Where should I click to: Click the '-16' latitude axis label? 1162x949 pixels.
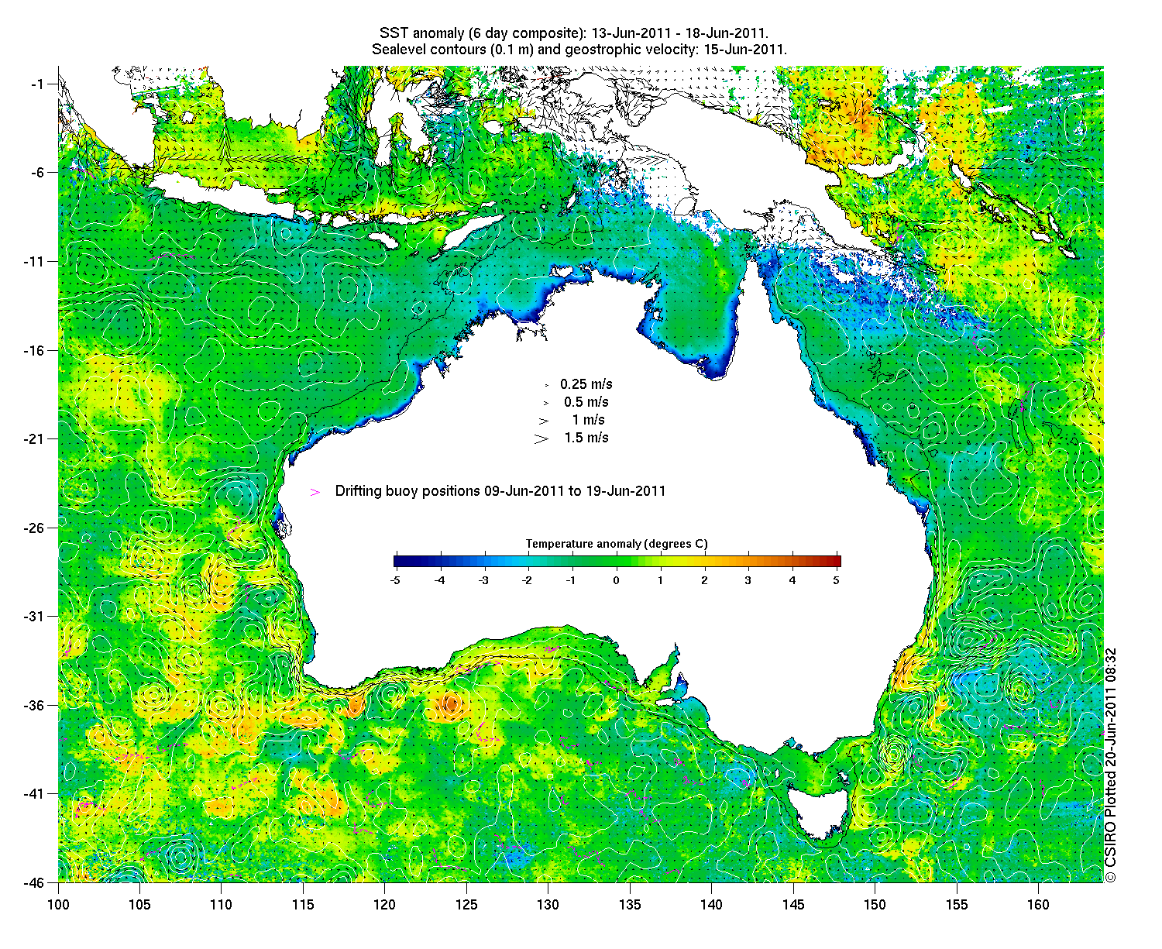[x=35, y=350]
